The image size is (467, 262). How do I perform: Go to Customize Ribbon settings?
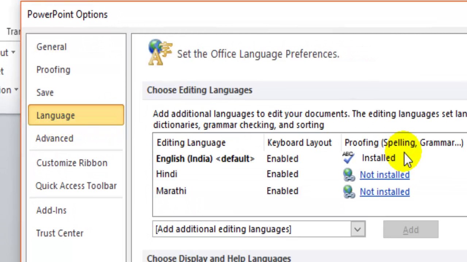point(72,163)
